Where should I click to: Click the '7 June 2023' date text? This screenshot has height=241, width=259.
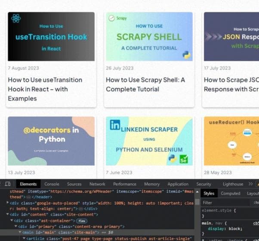[119, 172]
